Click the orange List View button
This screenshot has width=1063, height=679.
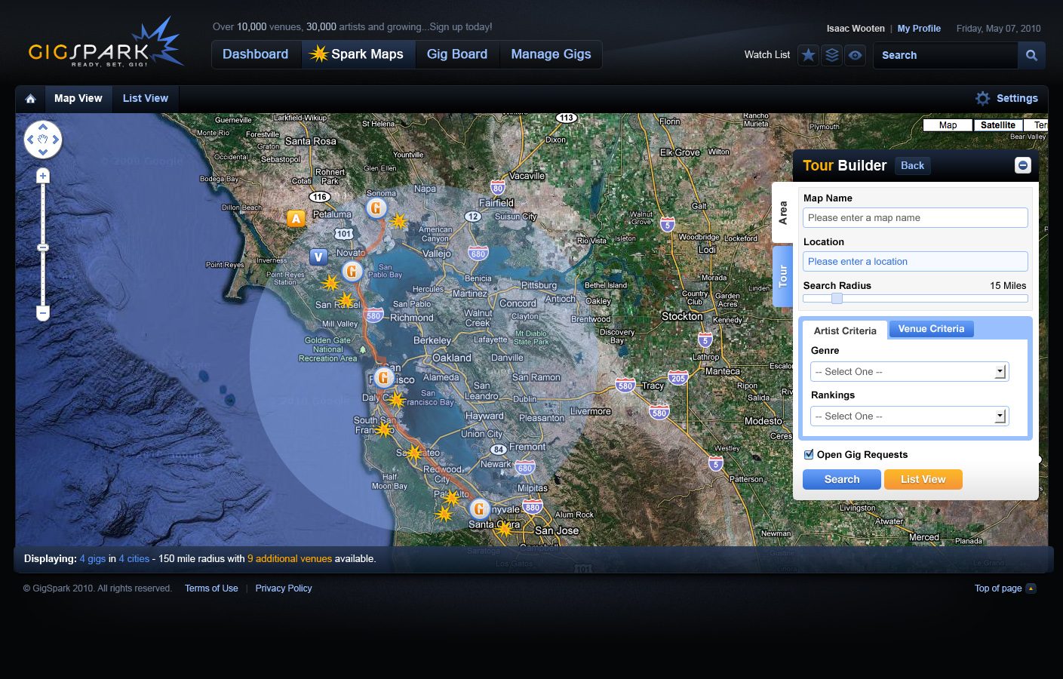(923, 479)
